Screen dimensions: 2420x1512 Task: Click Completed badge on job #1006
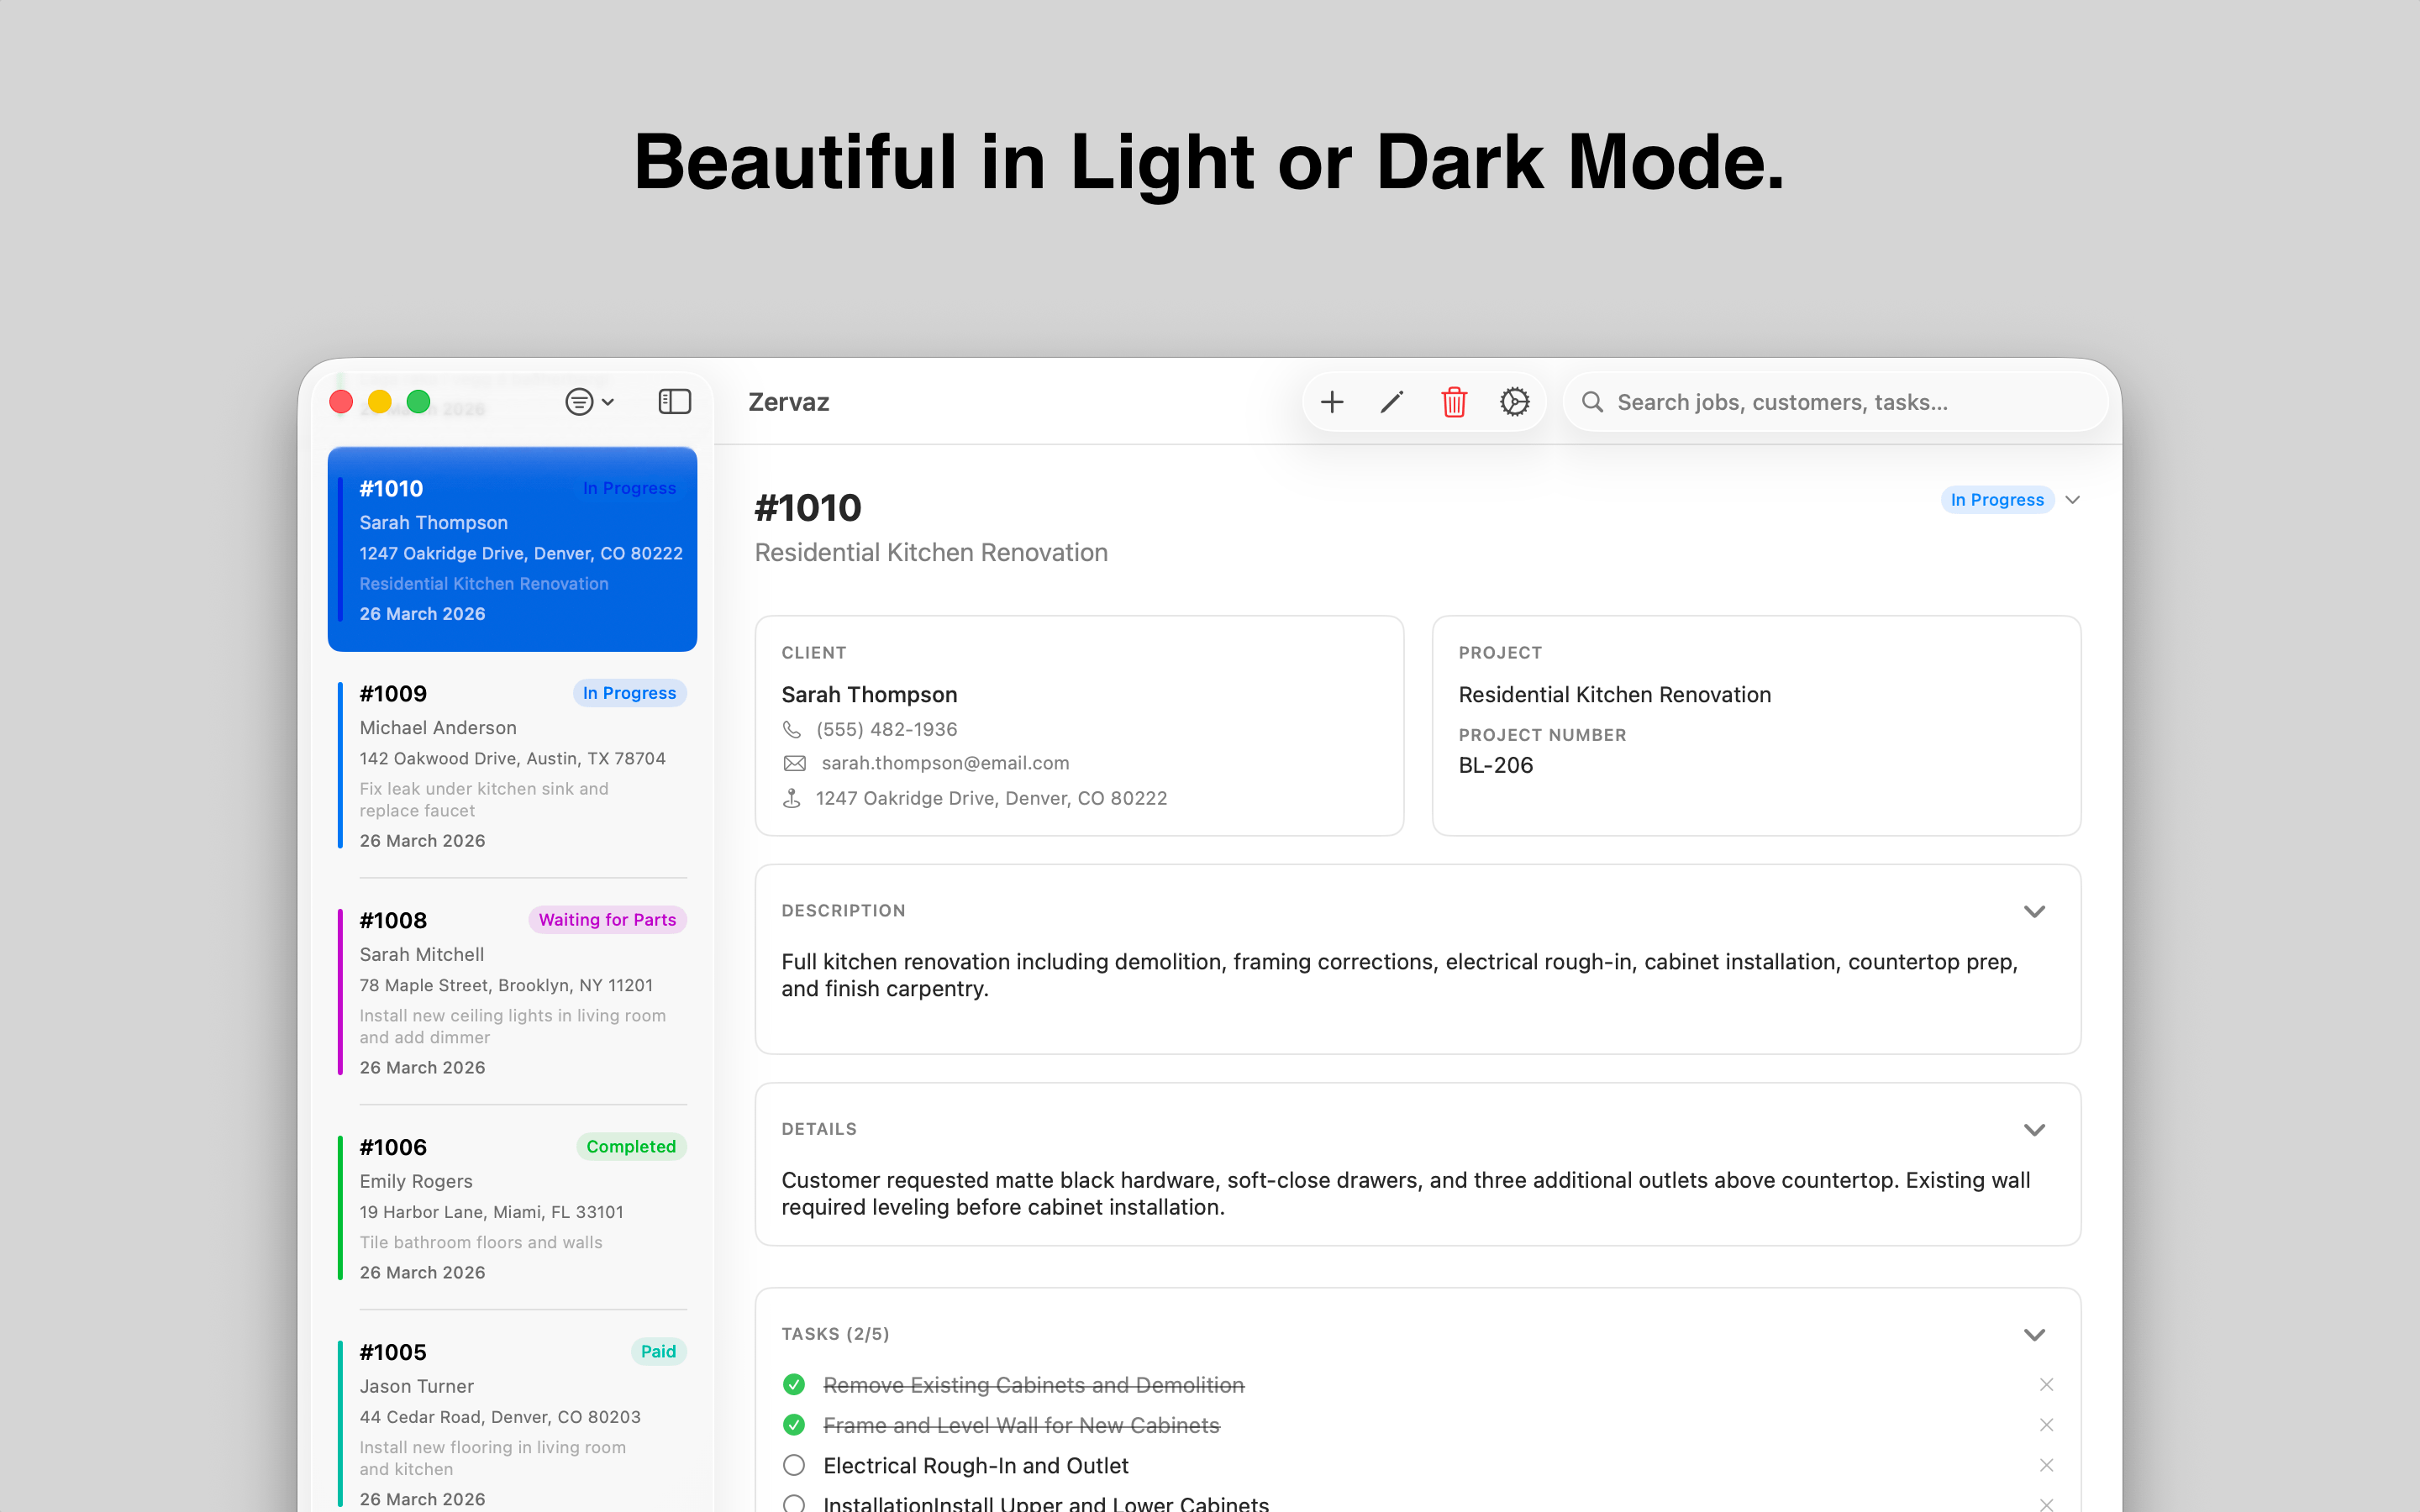(631, 1147)
